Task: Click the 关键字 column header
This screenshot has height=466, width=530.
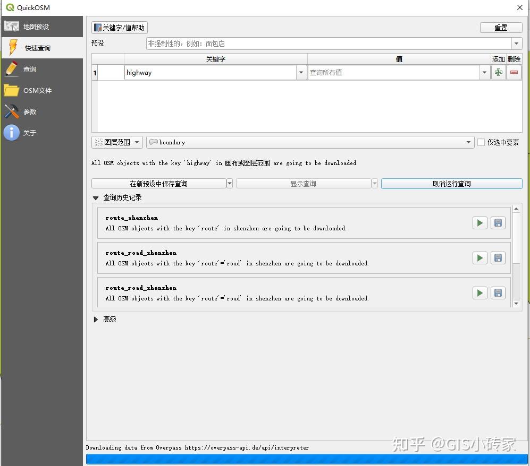Action: coord(216,59)
